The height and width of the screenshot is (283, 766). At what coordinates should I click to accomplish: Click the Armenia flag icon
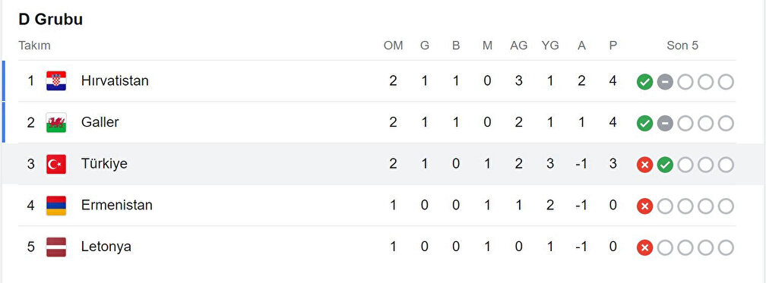click(56, 206)
